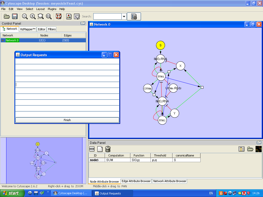Click the network overview thumbnail
This screenshot has height=197, width=263.
pos(44,161)
